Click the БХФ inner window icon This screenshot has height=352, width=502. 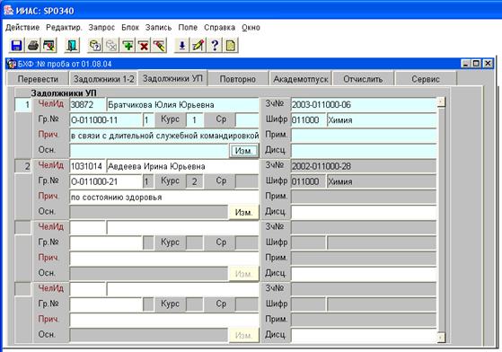coord(12,64)
